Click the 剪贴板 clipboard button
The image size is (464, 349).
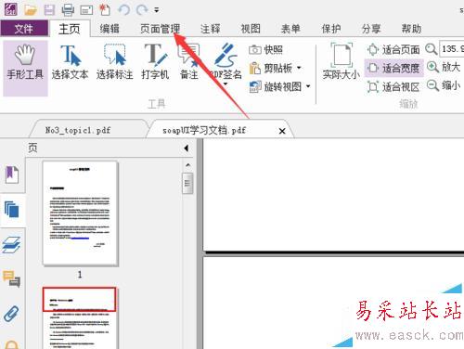271,68
